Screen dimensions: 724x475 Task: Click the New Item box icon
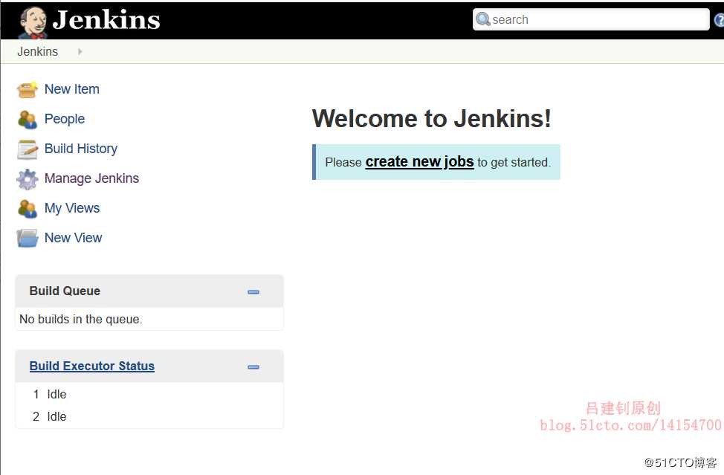point(28,89)
